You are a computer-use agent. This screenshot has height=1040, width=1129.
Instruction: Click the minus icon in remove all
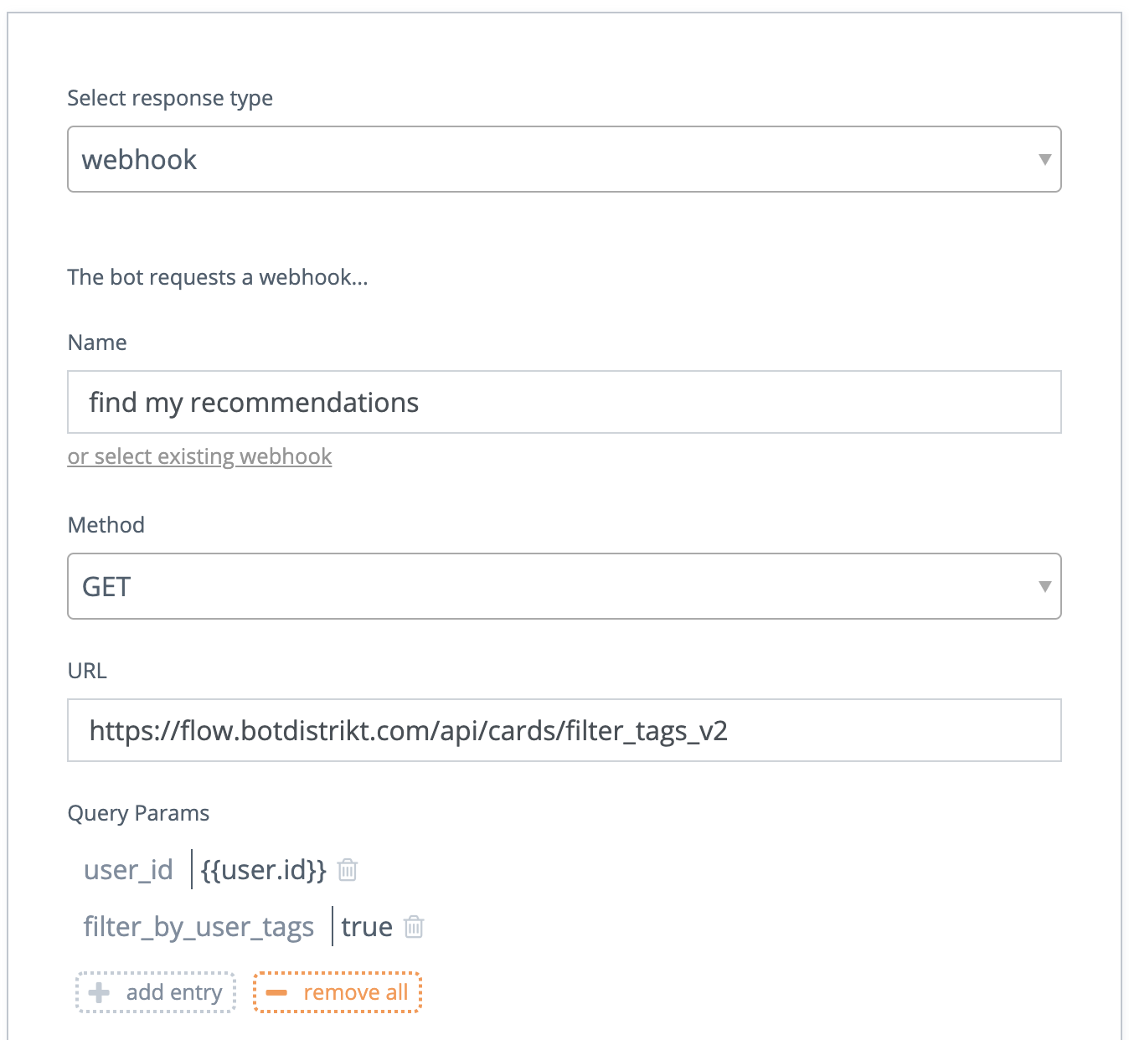coord(276,992)
